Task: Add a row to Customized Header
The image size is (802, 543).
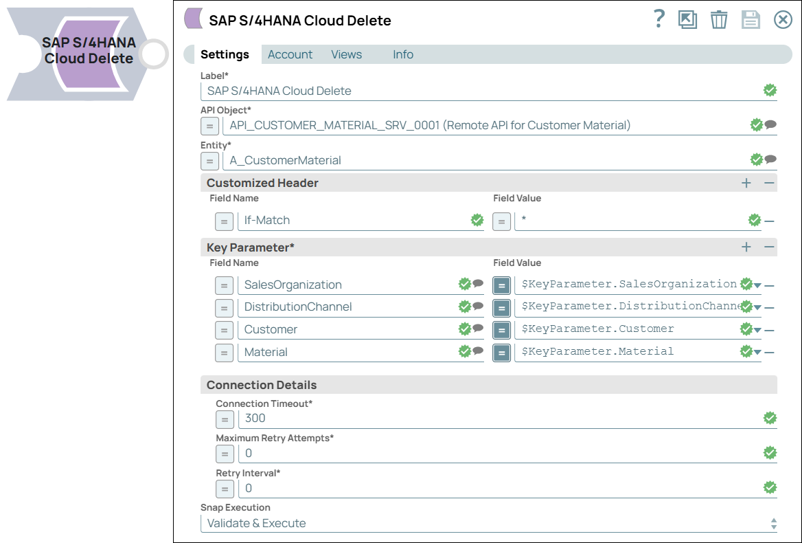Action: tap(746, 183)
